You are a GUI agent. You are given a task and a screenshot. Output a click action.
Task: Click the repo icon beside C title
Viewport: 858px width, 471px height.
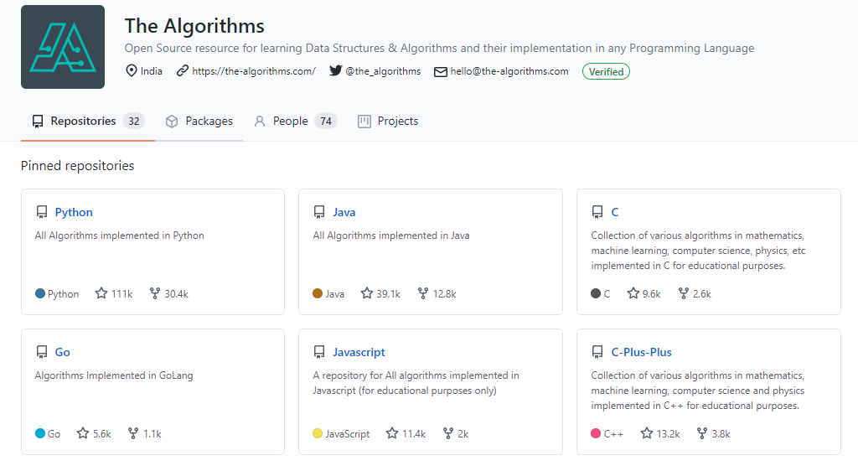(x=597, y=212)
